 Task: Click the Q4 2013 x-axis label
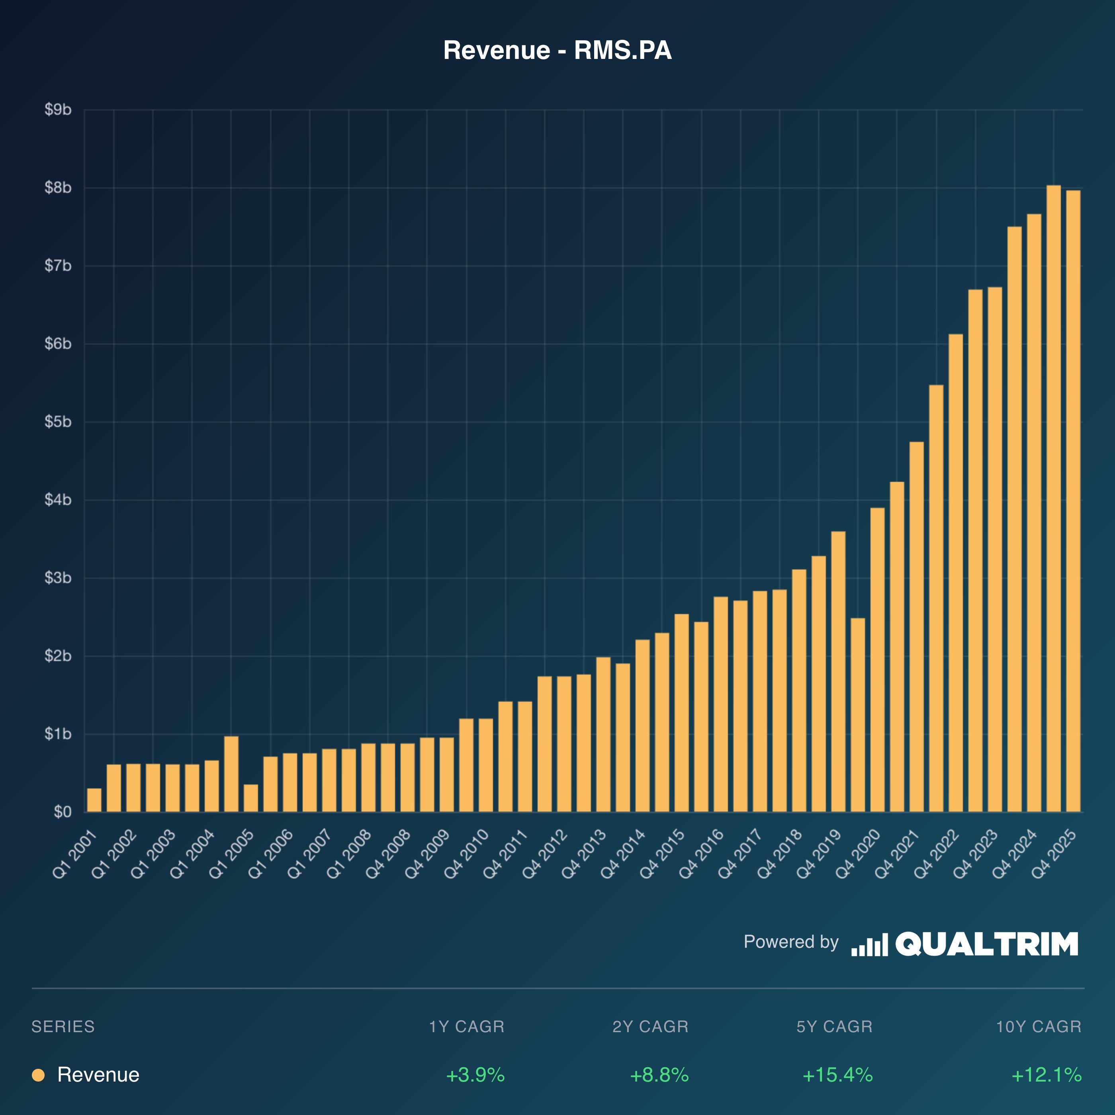[x=584, y=854]
